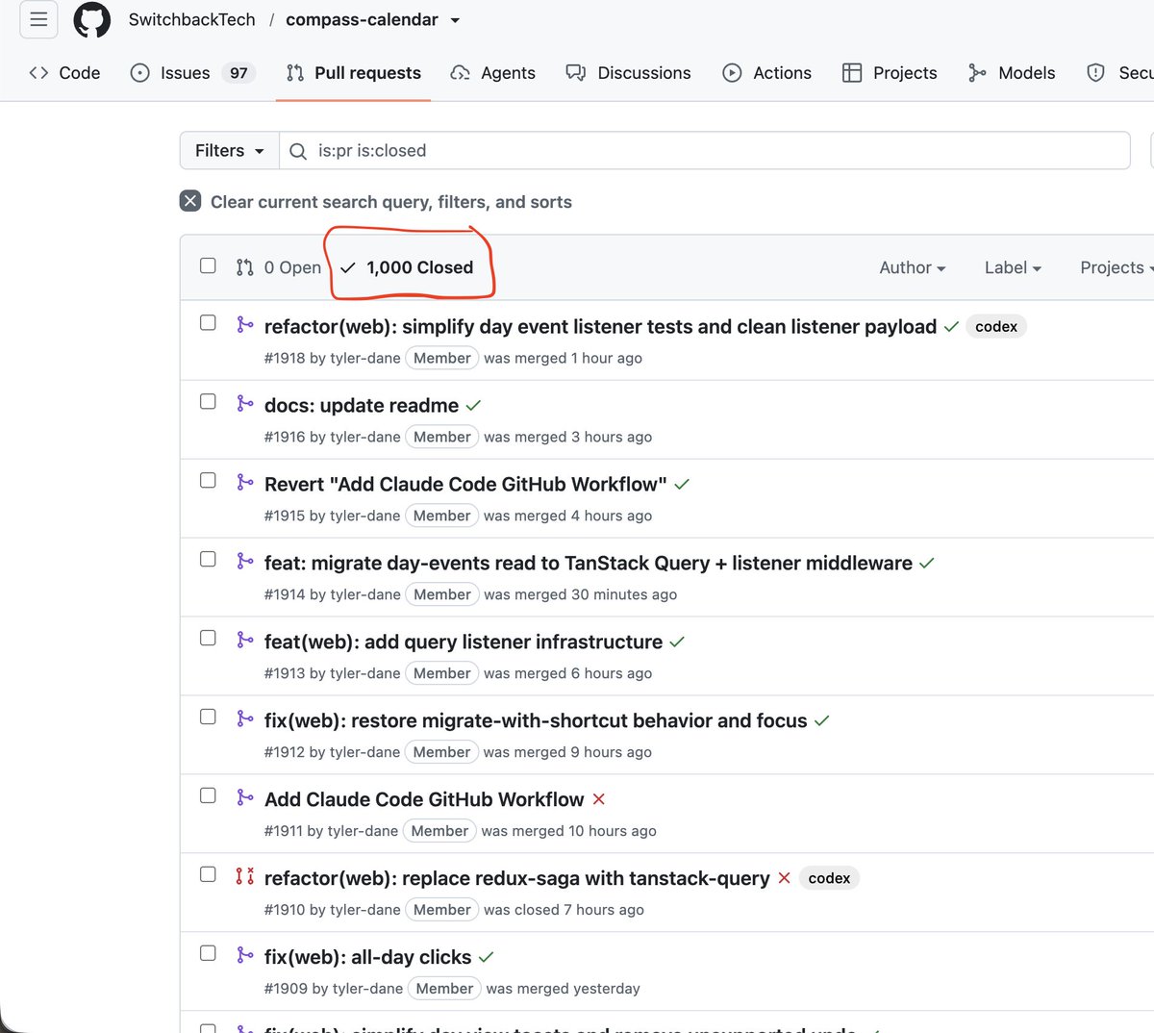Open the SwitchbackTech organization link
The width and height of the screenshot is (1154, 1033).
pos(192,19)
